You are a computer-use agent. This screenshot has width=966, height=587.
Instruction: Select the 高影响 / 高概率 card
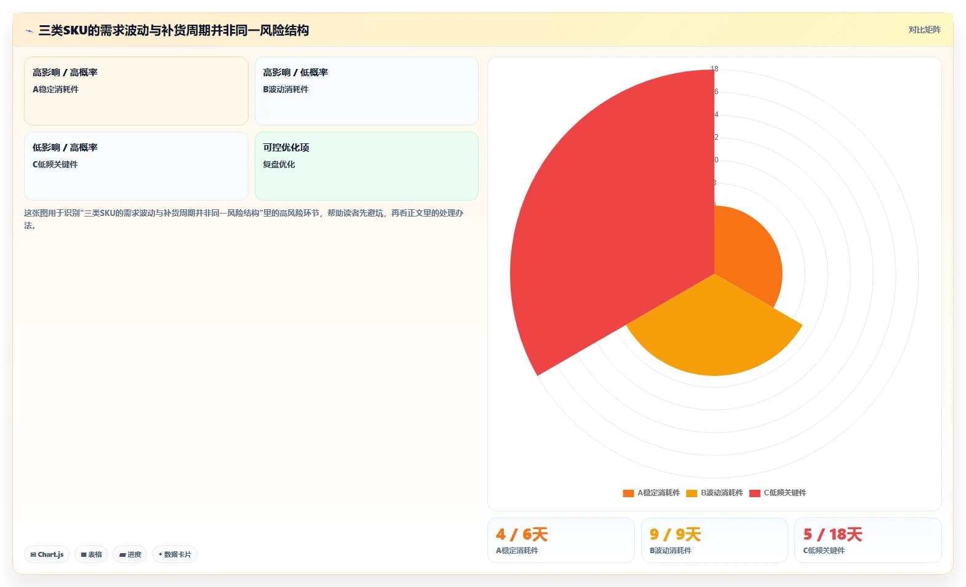pos(136,91)
